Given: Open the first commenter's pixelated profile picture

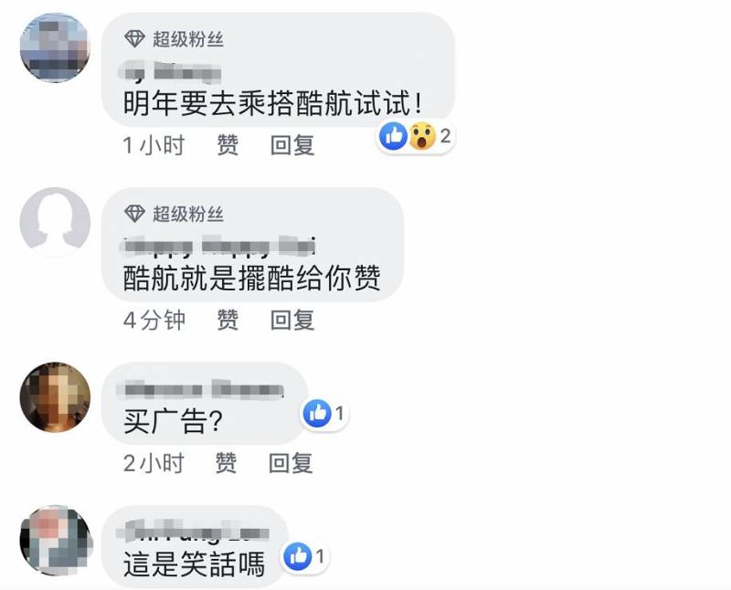Looking at the screenshot, I should (x=55, y=47).
